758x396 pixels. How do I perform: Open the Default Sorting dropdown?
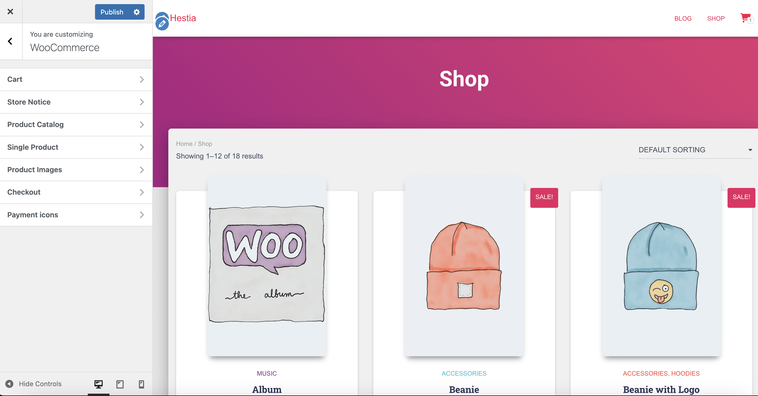click(695, 150)
